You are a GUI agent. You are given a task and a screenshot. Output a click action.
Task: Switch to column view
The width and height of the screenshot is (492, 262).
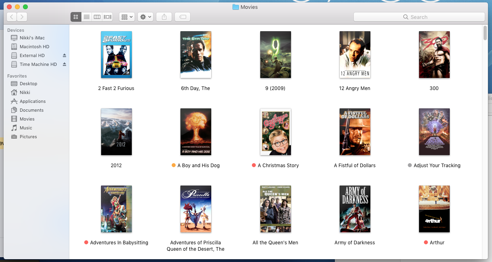97,17
